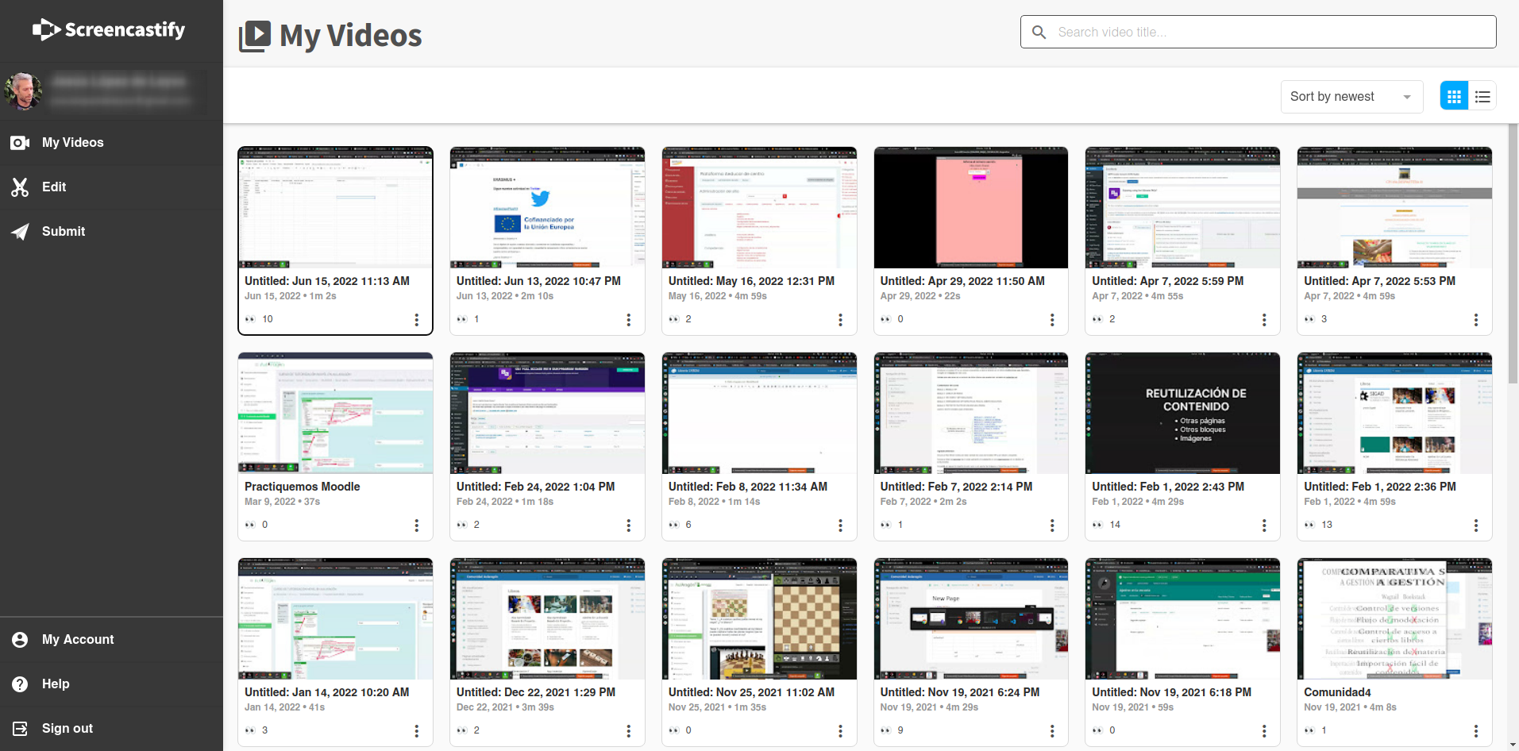1519x751 pixels.
Task: Open the Help page
Action: click(x=111, y=684)
